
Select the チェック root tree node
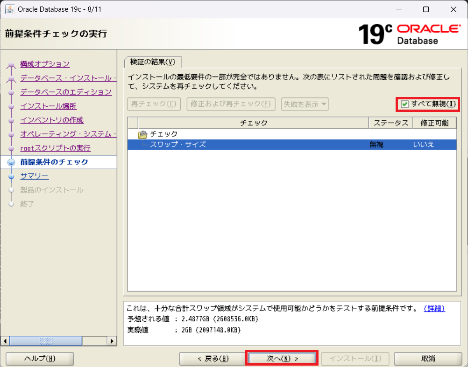[163, 134]
